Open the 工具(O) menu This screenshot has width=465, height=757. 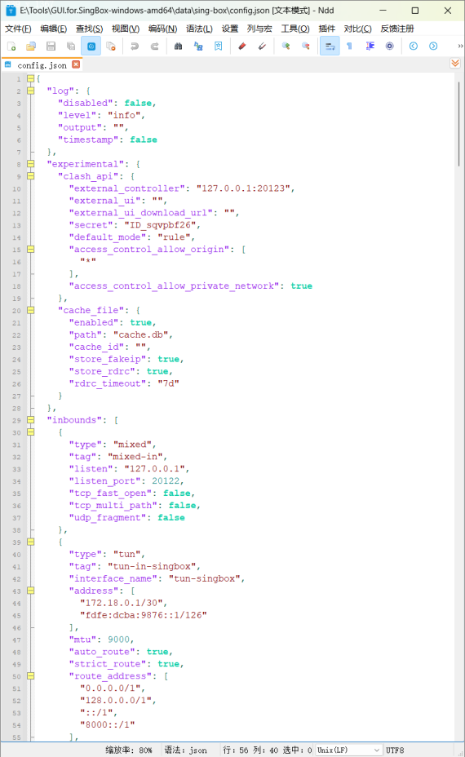295,29
